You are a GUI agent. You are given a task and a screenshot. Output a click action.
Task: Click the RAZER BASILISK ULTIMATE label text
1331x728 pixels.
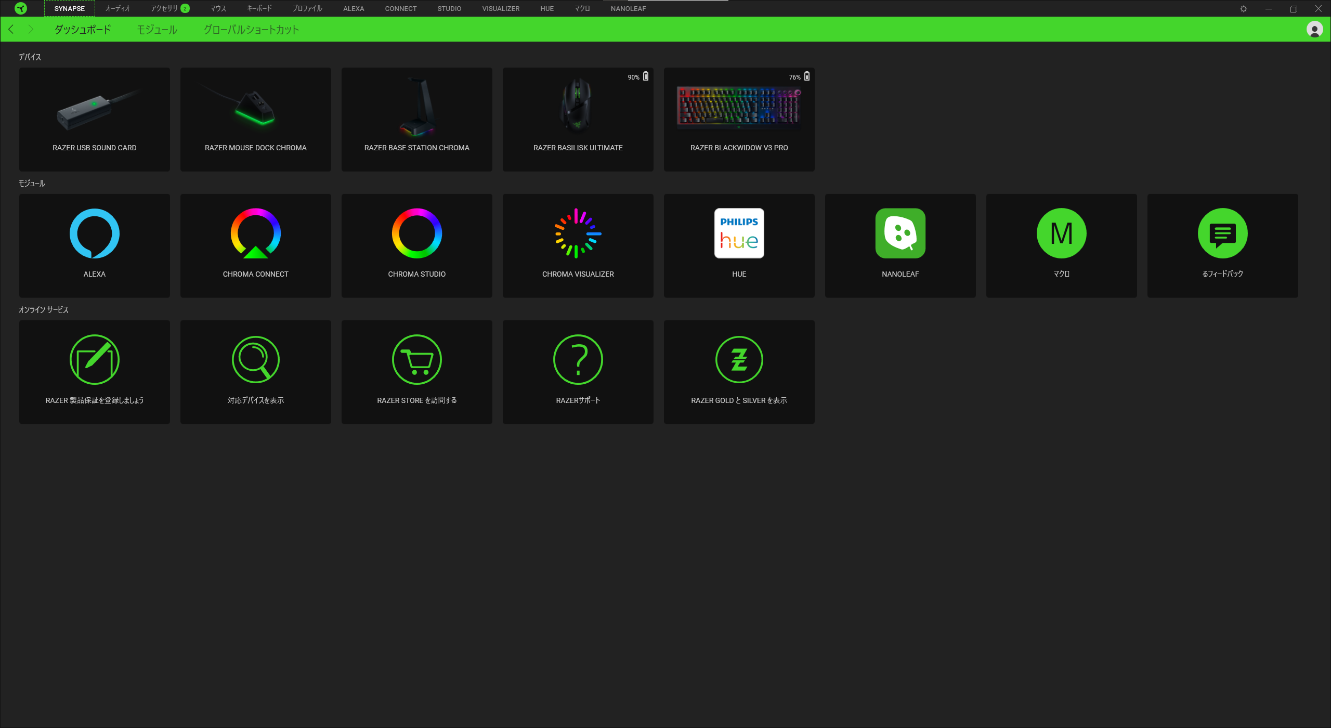click(x=578, y=148)
